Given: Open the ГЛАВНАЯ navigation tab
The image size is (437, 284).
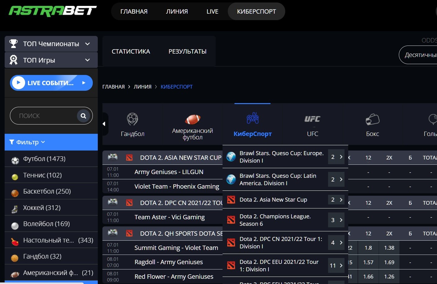Looking at the screenshot, I should 134,11.
